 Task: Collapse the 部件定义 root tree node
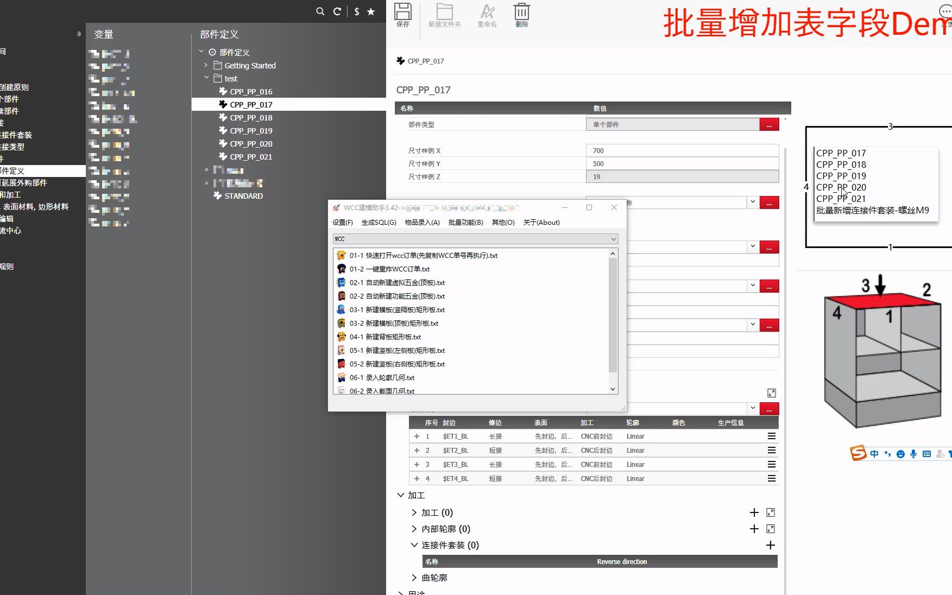(x=201, y=52)
